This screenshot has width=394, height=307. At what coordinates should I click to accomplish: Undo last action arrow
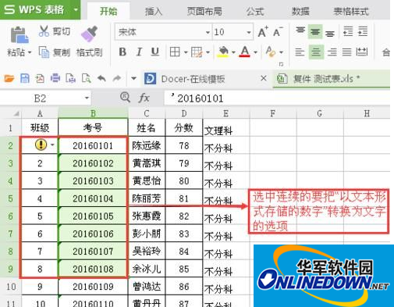(101, 78)
